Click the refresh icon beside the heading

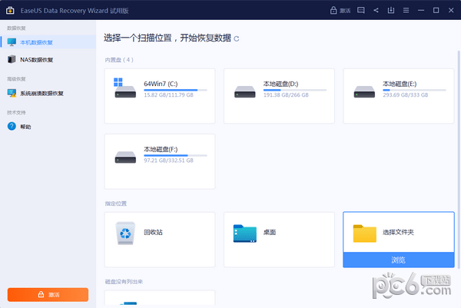coord(237,38)
